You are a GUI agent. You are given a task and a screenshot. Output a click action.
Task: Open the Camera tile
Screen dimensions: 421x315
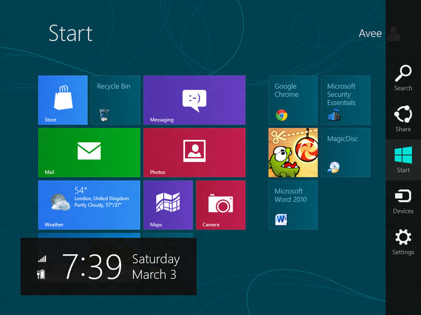click(221, 205)
